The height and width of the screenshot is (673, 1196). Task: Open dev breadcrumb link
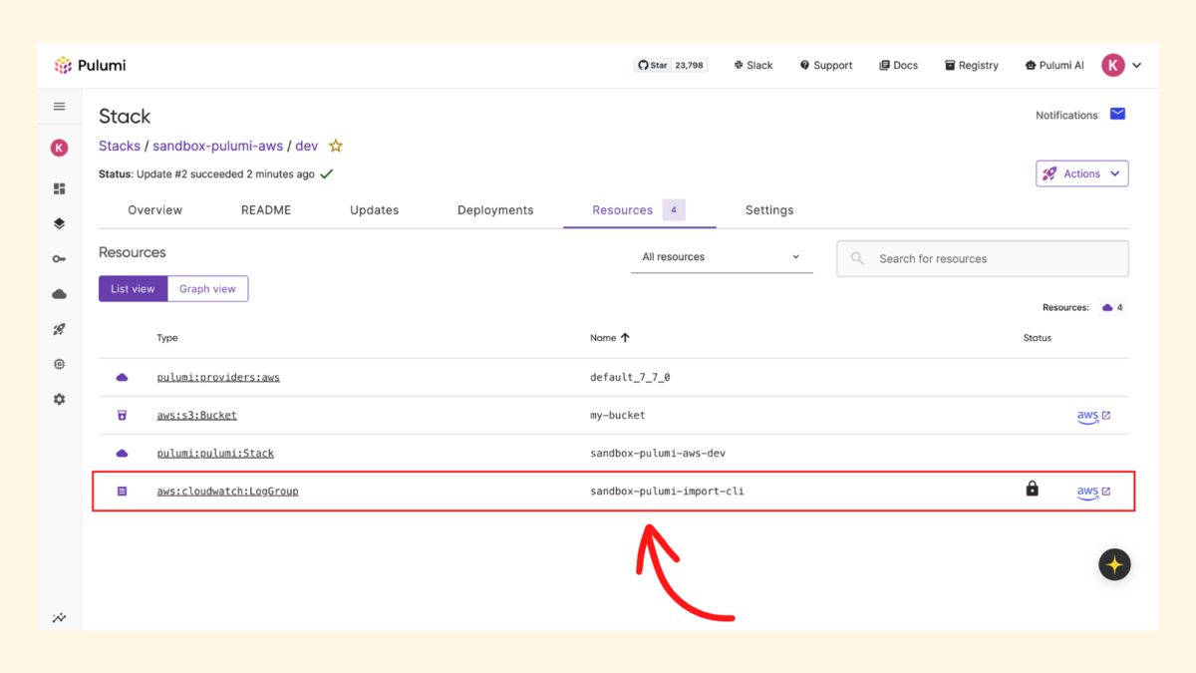coord(307,146)
